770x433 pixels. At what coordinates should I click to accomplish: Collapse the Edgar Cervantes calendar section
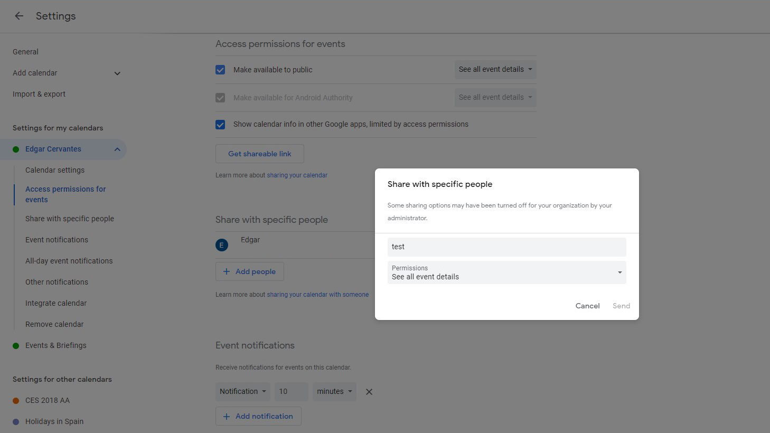coord(117,149)
